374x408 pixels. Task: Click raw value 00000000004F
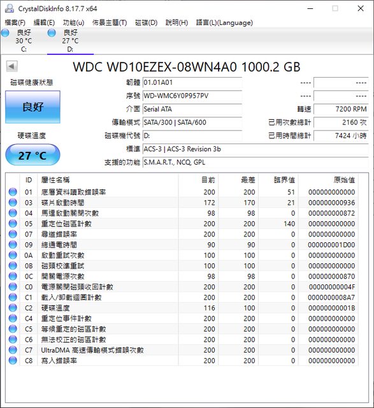pyautogui.click(x=332, y=287)
